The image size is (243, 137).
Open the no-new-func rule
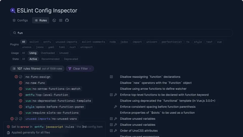[x=35, y=83]
